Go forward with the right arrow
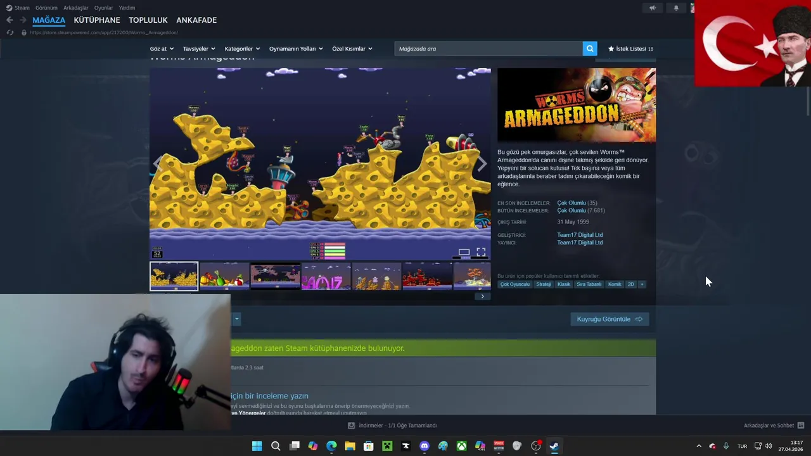 click(23, 20)
